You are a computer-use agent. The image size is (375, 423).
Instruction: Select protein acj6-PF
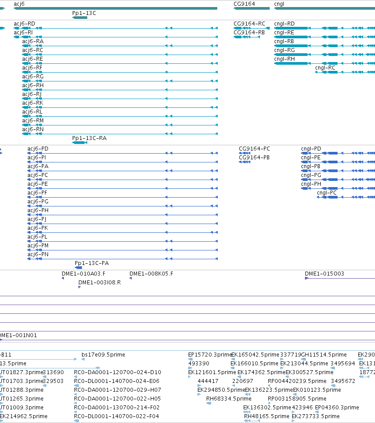point(37,193)
